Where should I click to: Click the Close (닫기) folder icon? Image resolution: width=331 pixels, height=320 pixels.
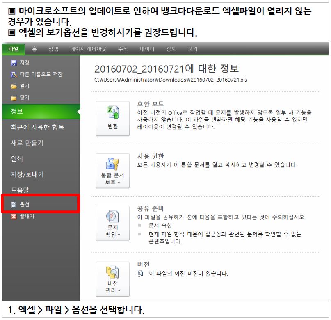point(14,98)
